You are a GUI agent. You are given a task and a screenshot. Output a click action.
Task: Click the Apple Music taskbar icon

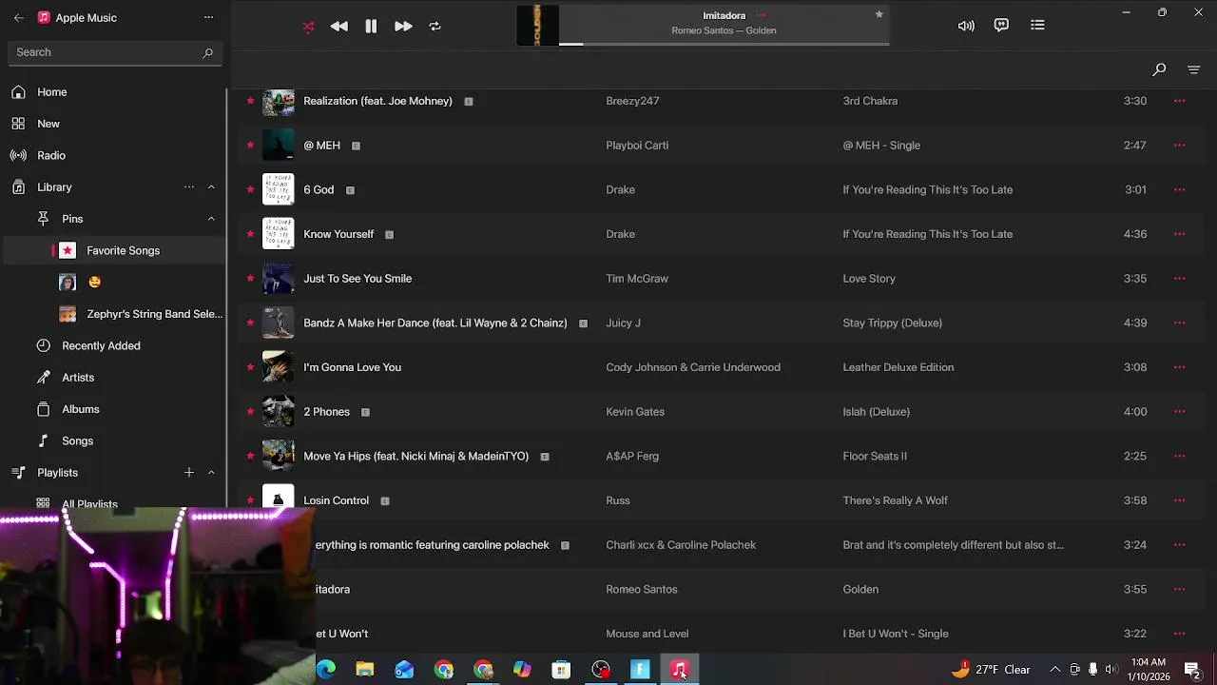(679, 670)
